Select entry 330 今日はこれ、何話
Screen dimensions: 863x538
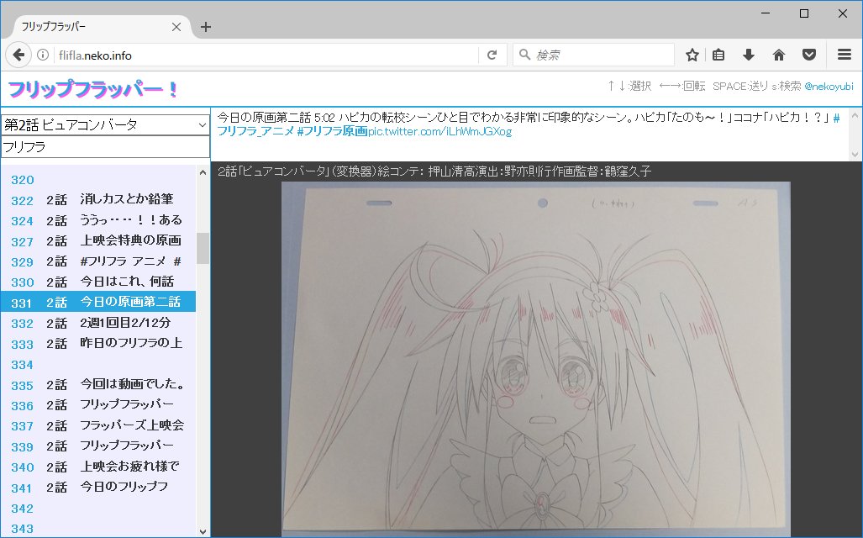pyautogui.click(x=98, y=282)
